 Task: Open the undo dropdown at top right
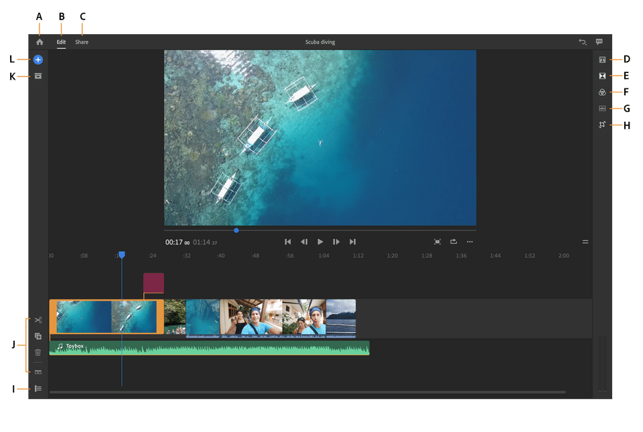point(583,42)
